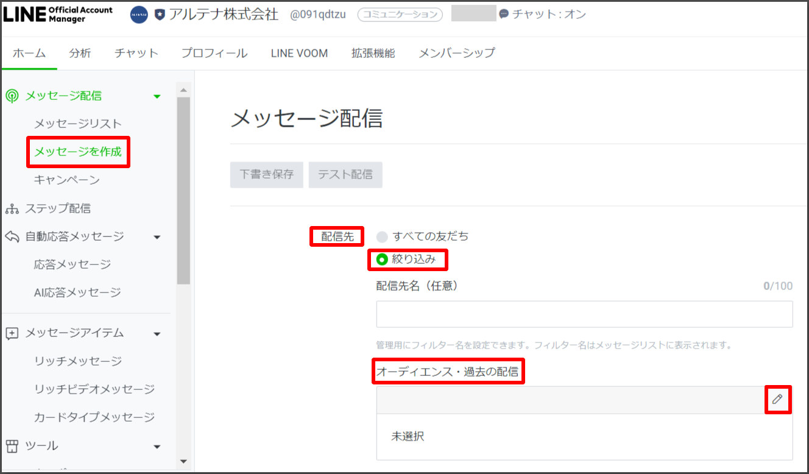Screen dimensions: 809x474
Task: Click the pencil edit icon for オーディエンス
Action: pyautogui.click(x=777, y=399)
